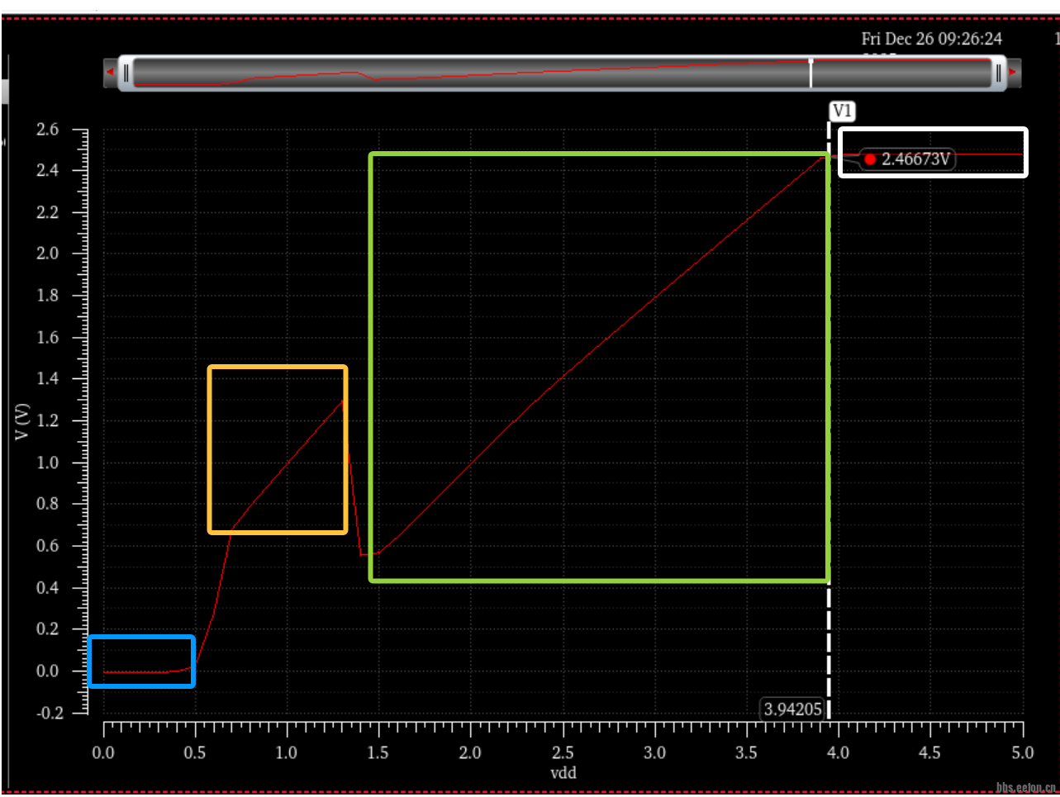This screenshot has height=797, width=1060.
Task: Select the V (V) y-axis label
Action: (x=22, y=421)
